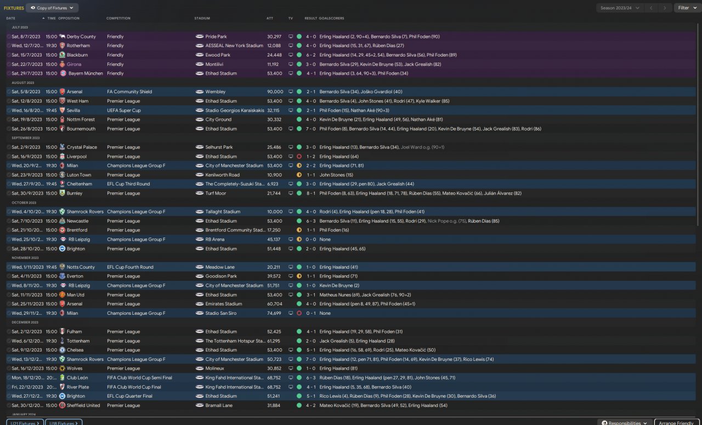702x425 pixels.
Task: Click the 8 - 1 result against Burnley
Action: 311,193
